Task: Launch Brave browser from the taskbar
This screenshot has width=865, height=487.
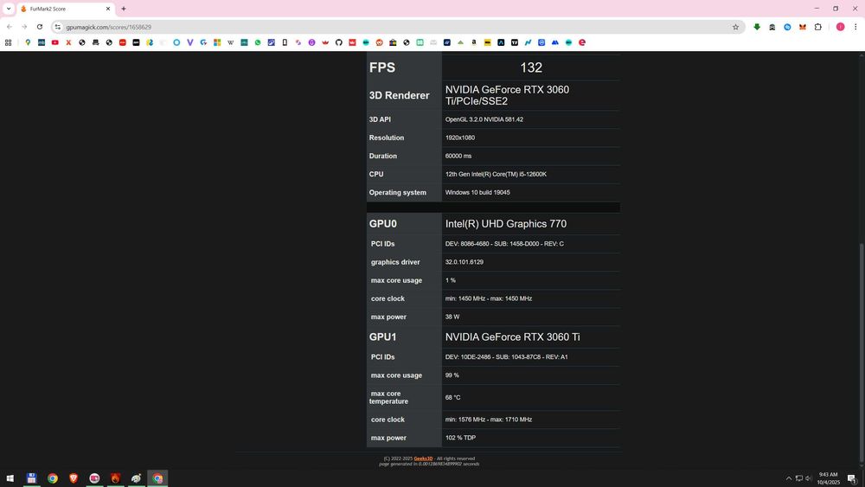Action: [74, 478]
